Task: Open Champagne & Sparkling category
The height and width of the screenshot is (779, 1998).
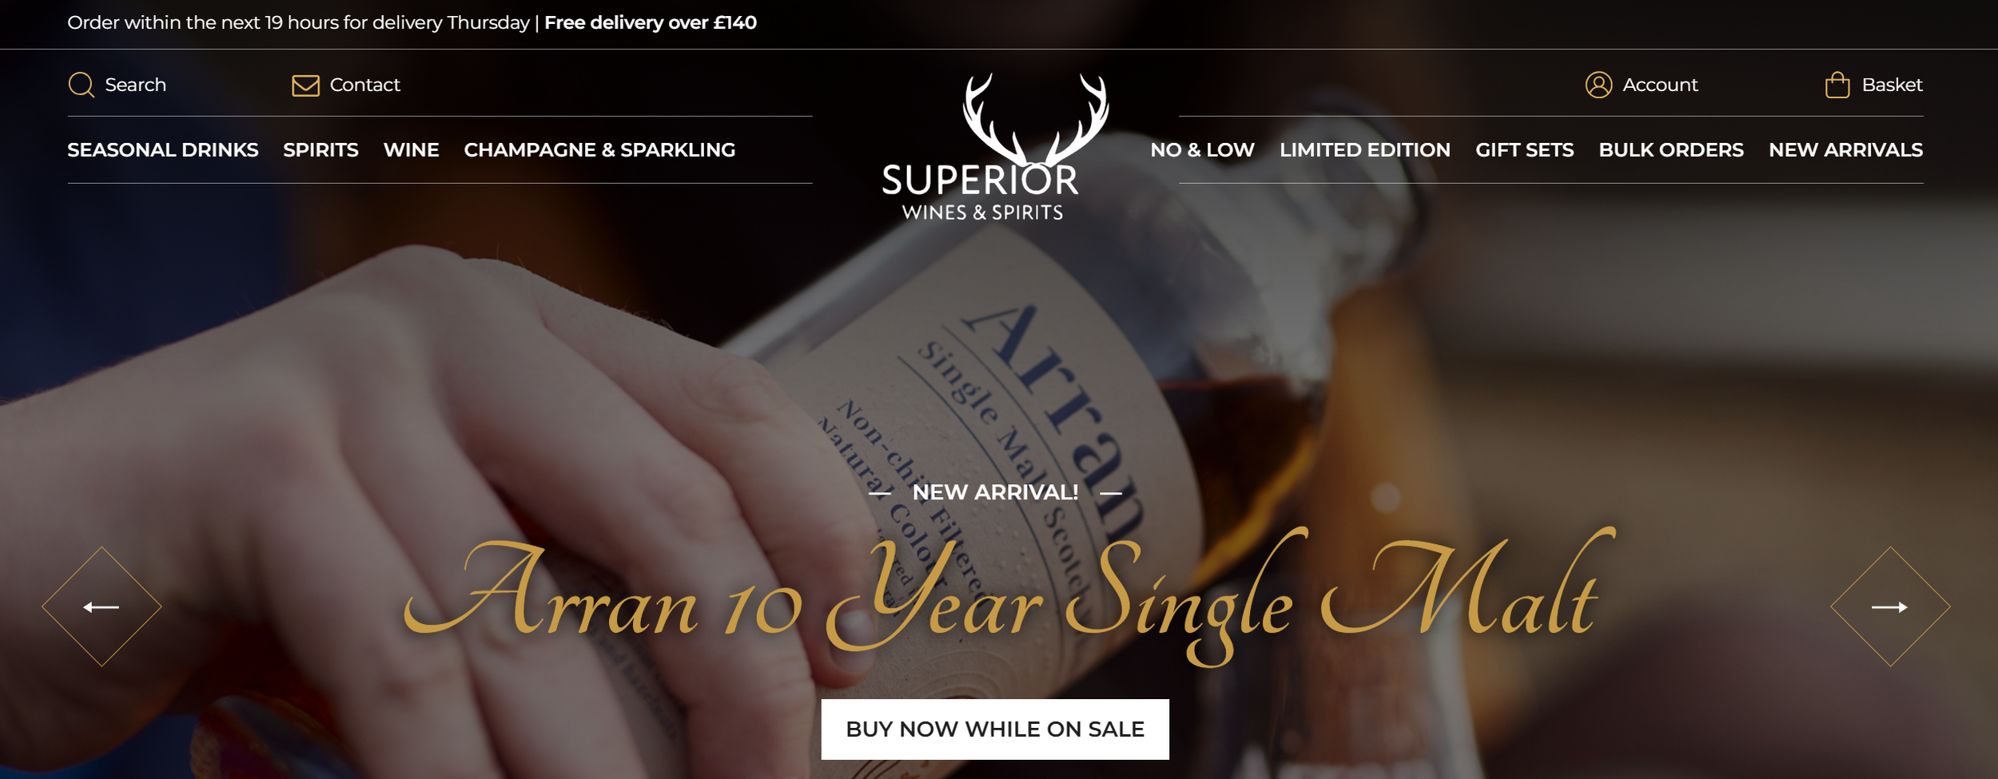Action: (x=599, y=150)
